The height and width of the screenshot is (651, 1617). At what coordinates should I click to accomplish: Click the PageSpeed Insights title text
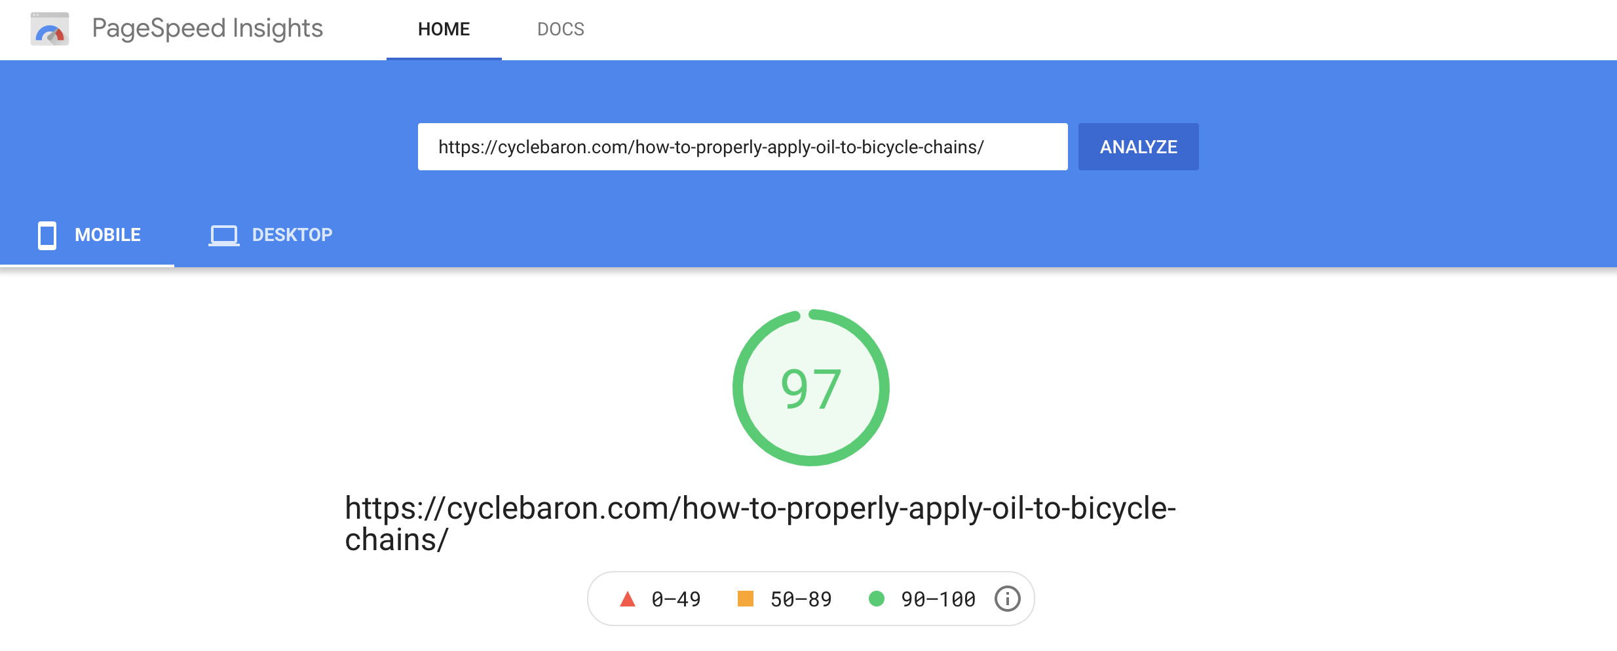tap(207, 29)
